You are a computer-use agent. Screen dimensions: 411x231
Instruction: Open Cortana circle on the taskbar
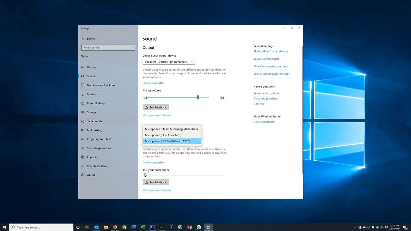[x=78, y=227]
